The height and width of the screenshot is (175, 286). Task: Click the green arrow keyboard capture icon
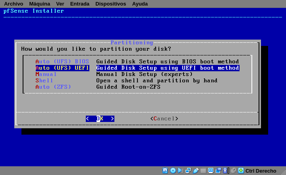tap(241, 171)
